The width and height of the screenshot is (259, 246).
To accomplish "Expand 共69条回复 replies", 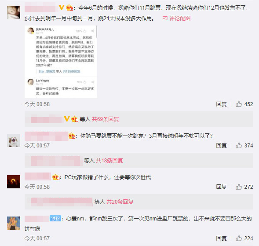I will pos(105,119).
